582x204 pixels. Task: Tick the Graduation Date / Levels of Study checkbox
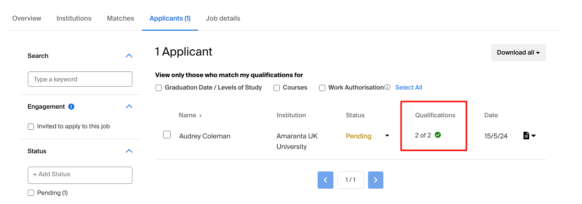click(158, 88)
